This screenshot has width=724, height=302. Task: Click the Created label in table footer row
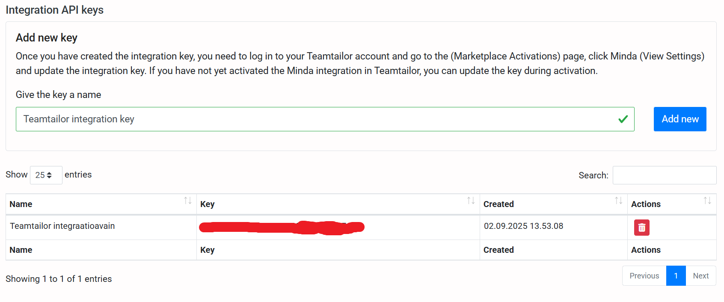(498, 250)
